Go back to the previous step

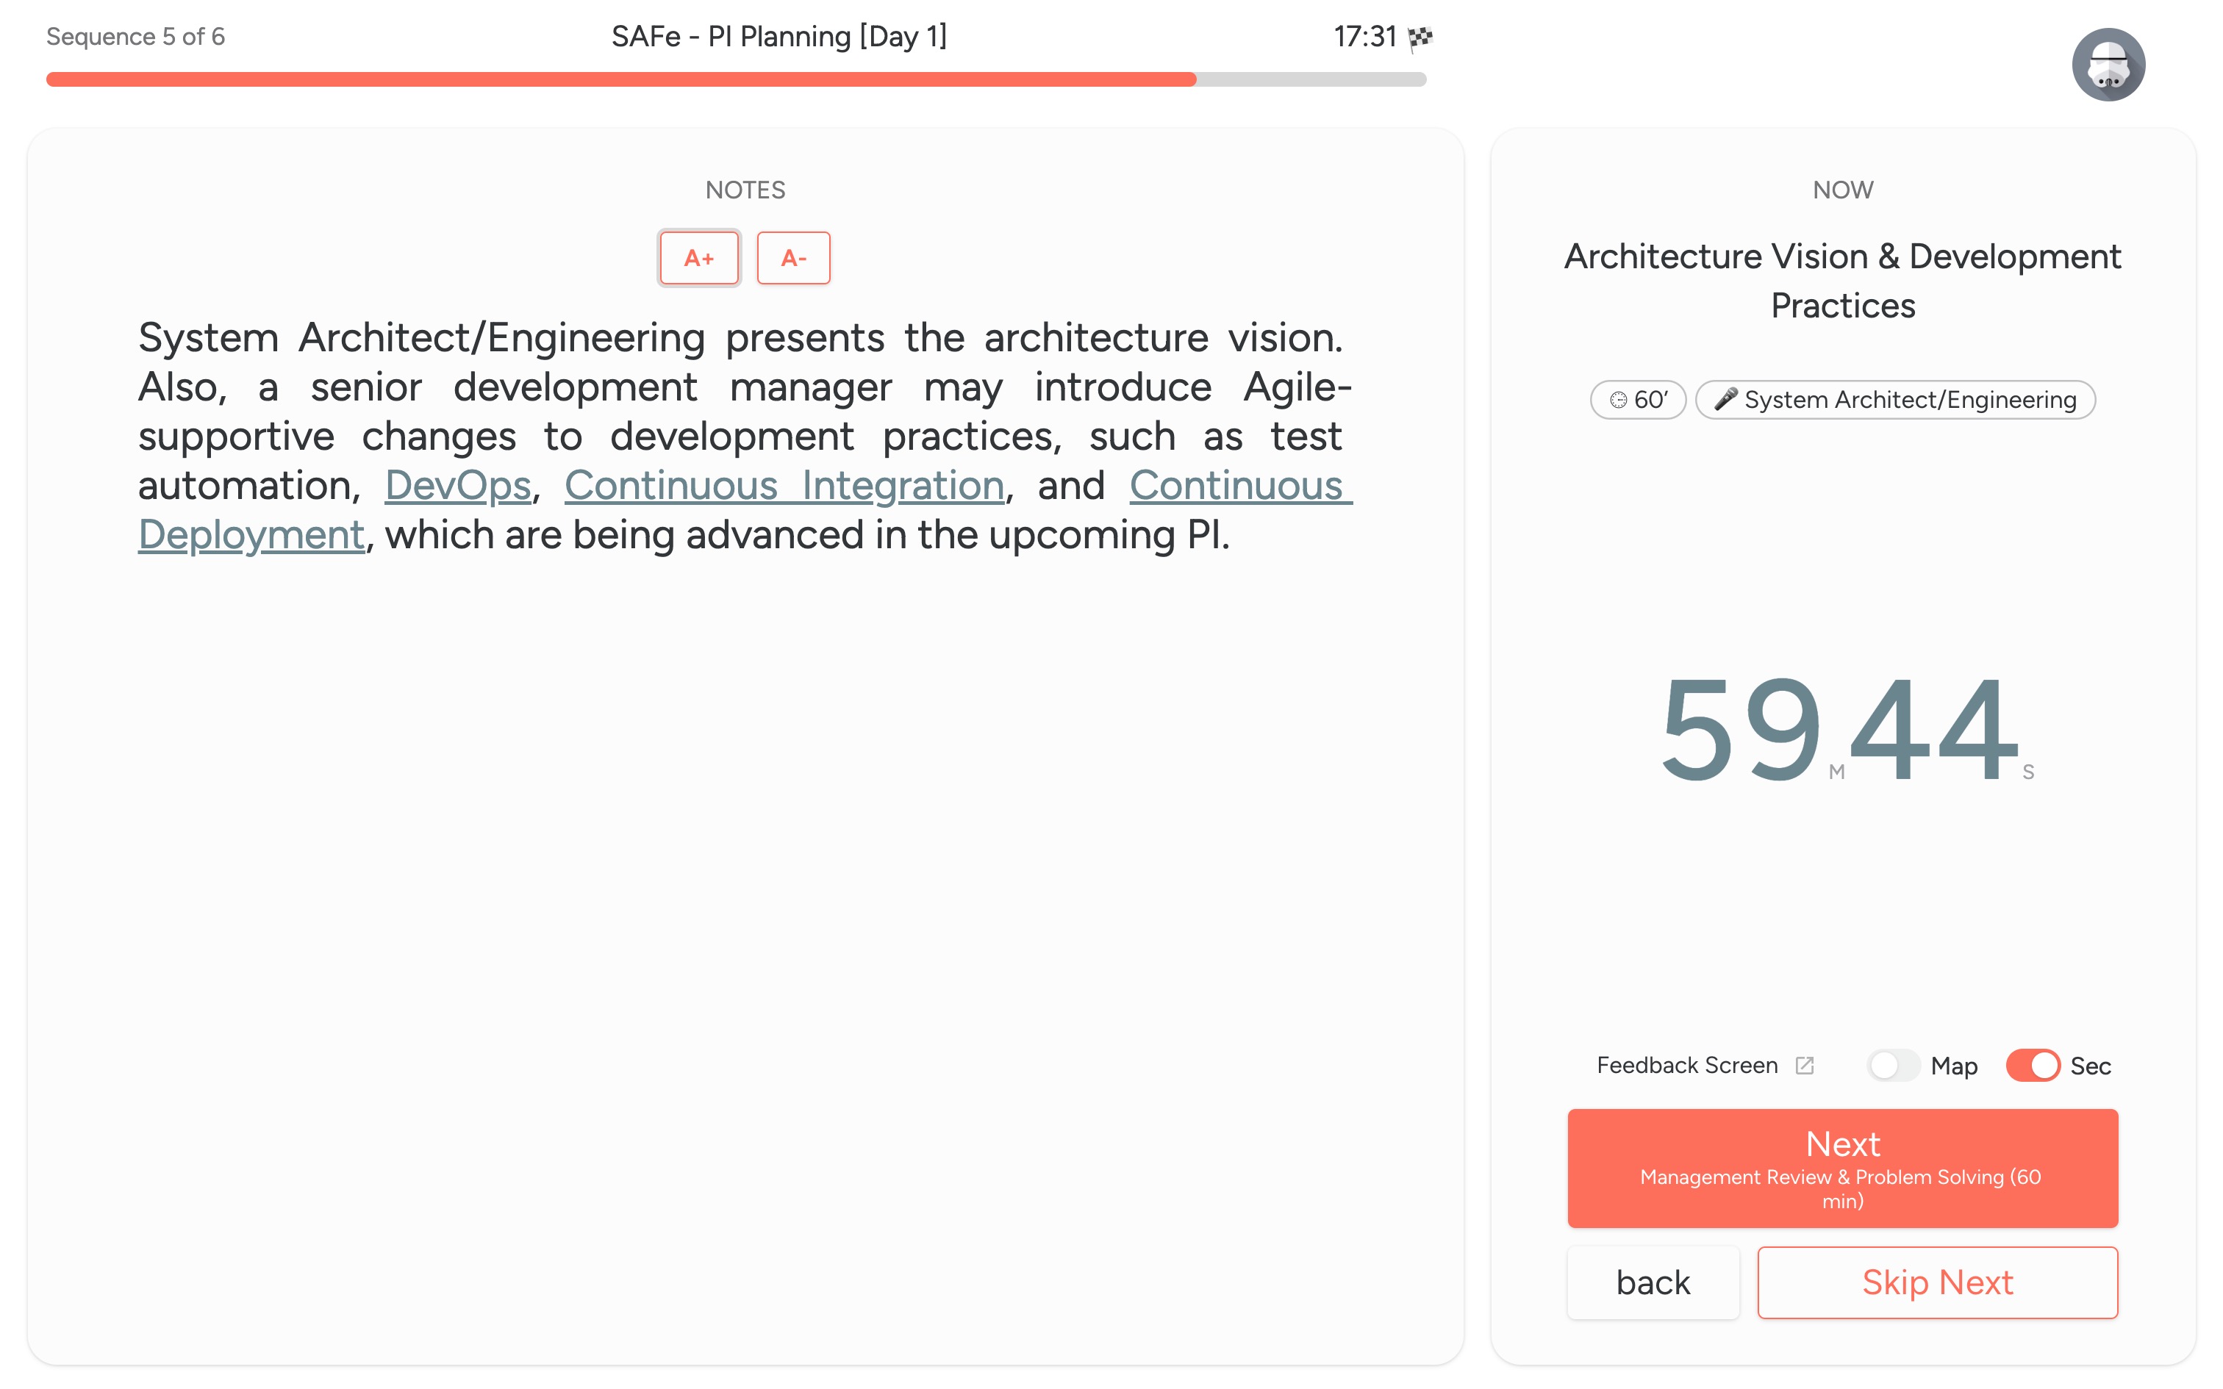(x=1653, y=1282)
